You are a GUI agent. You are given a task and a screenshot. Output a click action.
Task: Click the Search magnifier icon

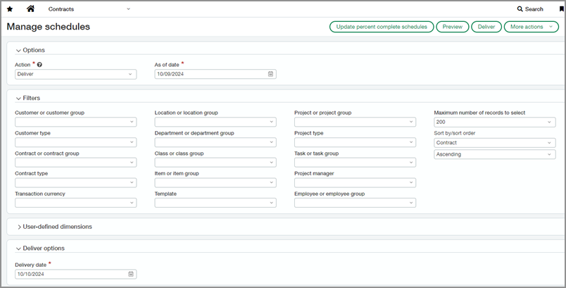[x=520, y=9]
